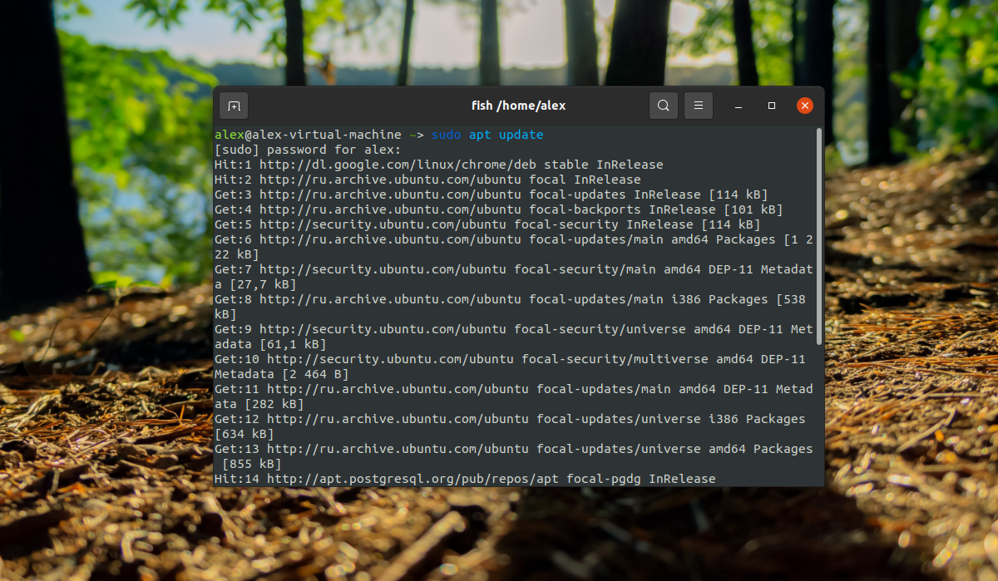The width and height of the screenshot is (998, 581).
Task: Click the Get:12 focal-updates/universe i386 line
Action: [511, 426]
